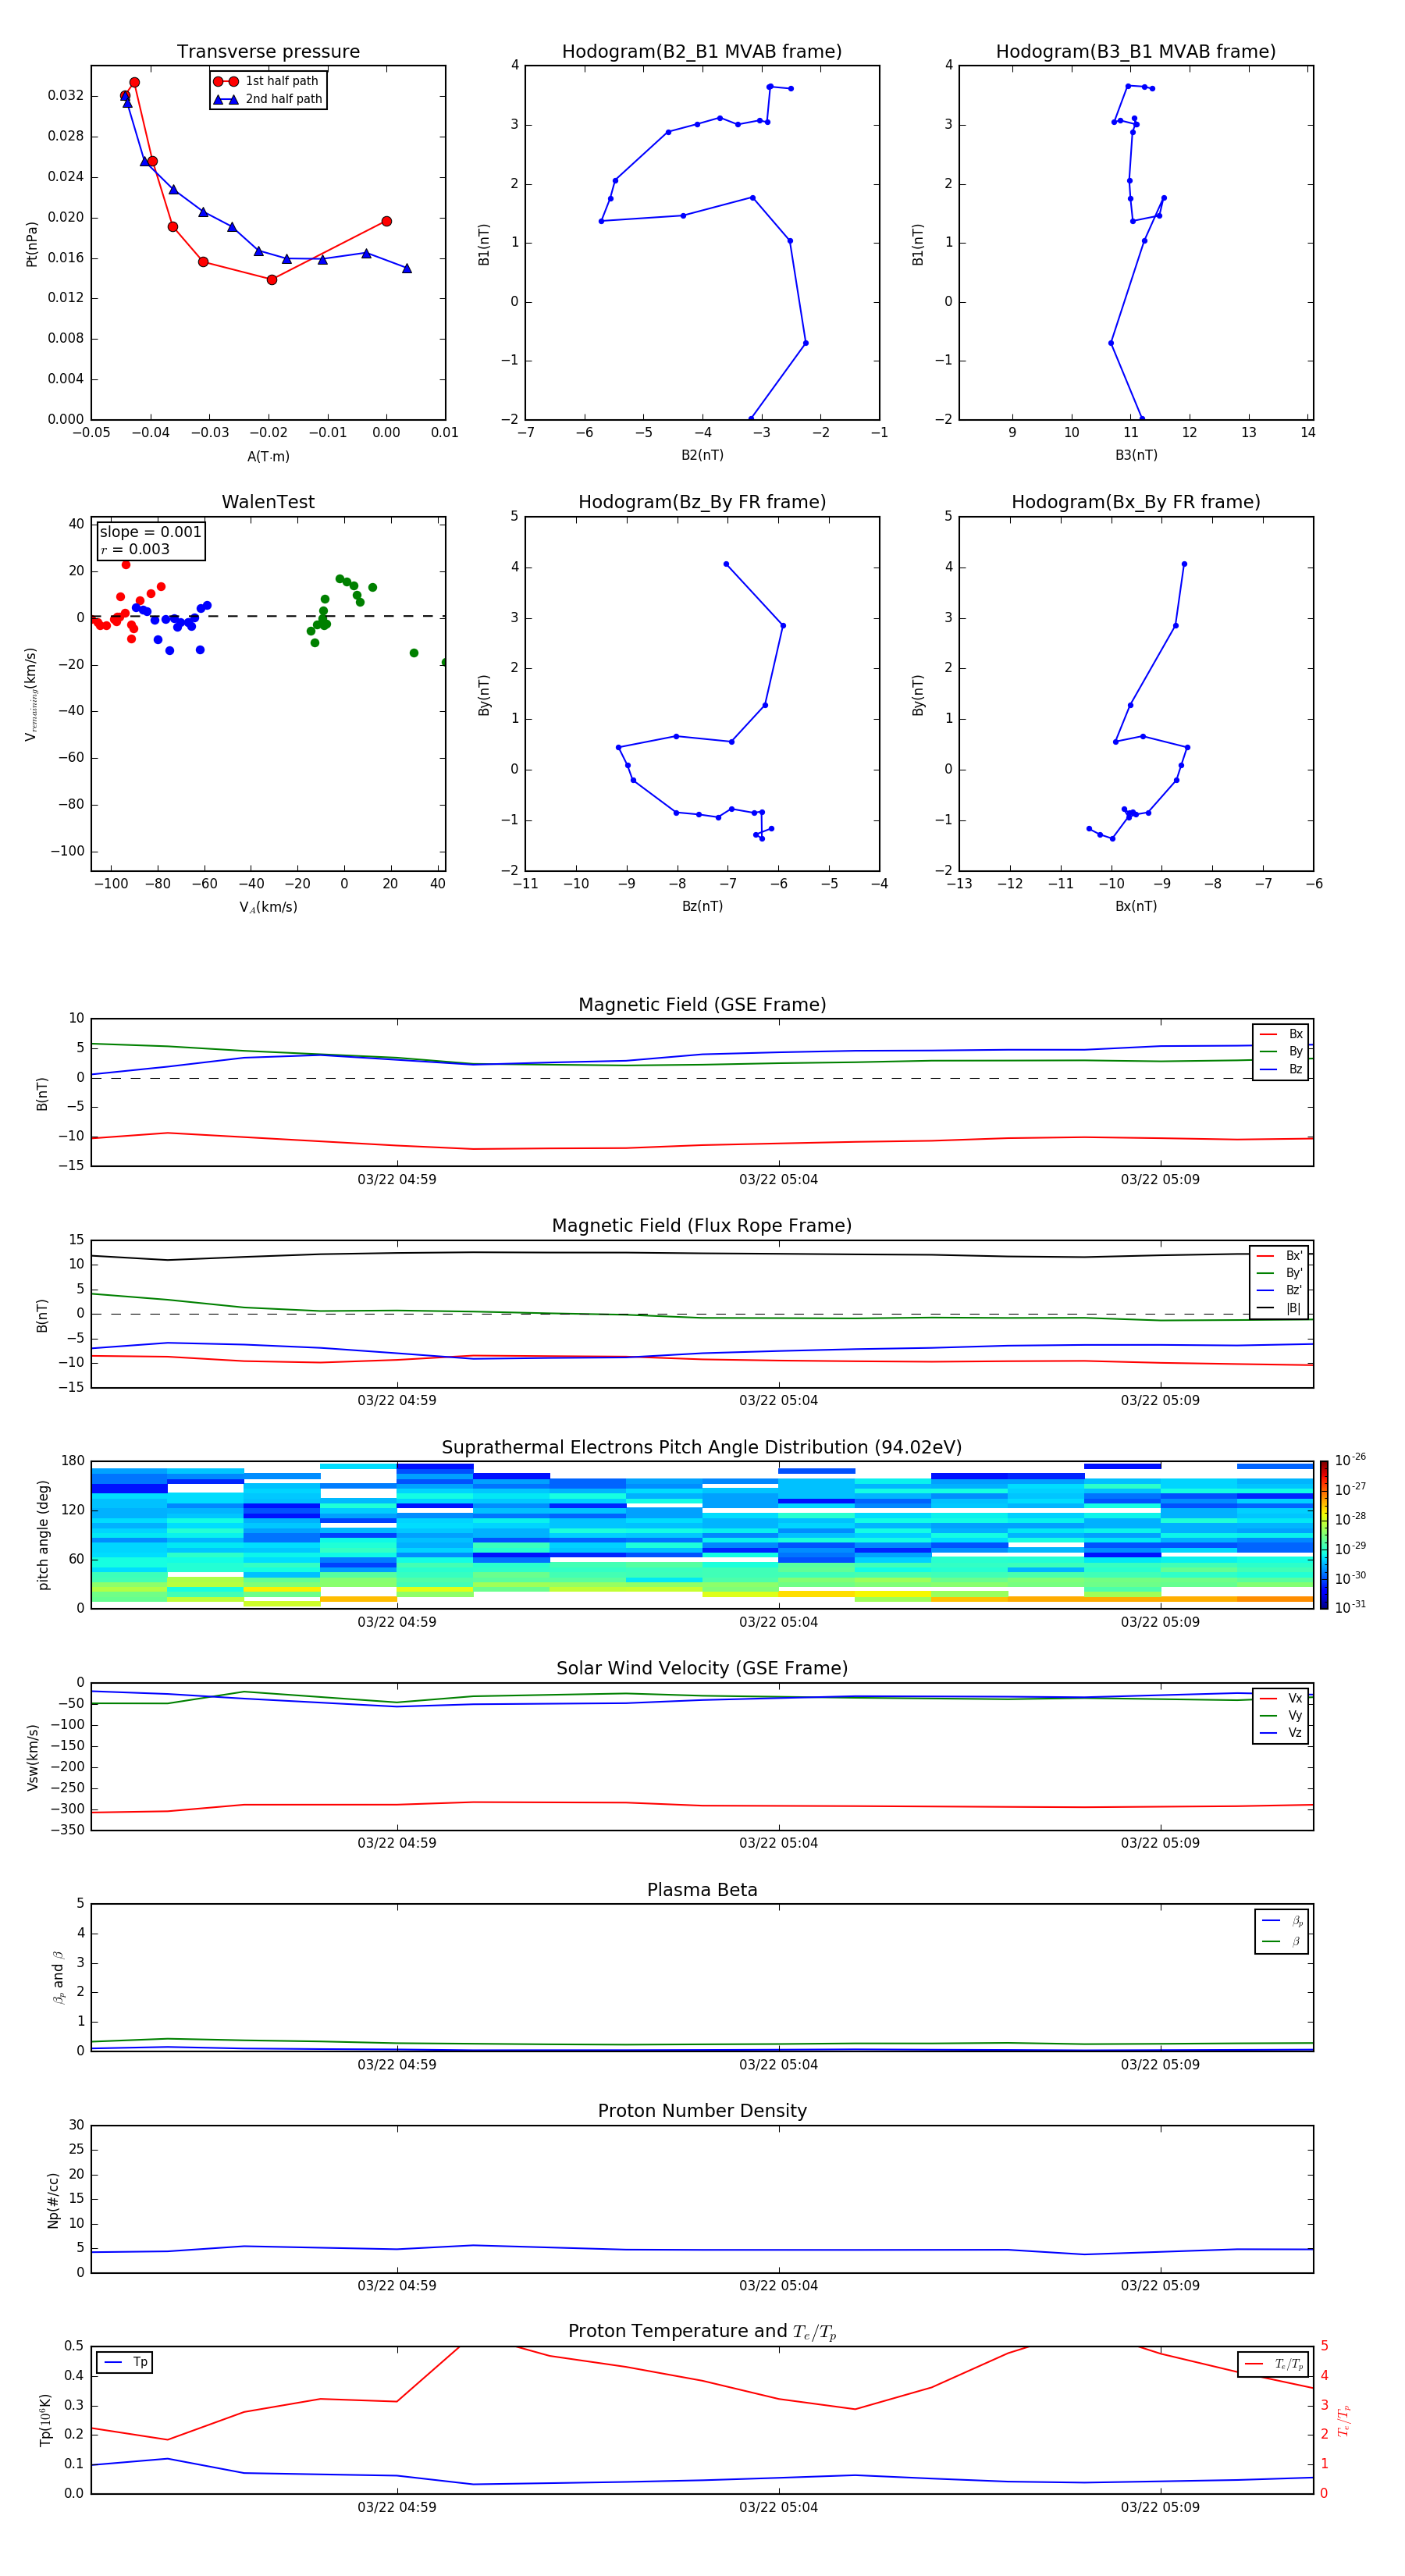Image resolution: width=1405 pixels, height=2576 pixels.
Task: Click the 'Hodogram(B3_B1 MVAB frame)' title
Action: coord(1136,52)
